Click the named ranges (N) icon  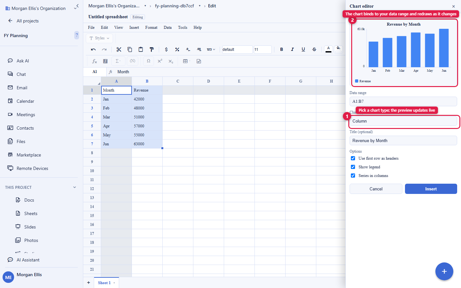133,61
